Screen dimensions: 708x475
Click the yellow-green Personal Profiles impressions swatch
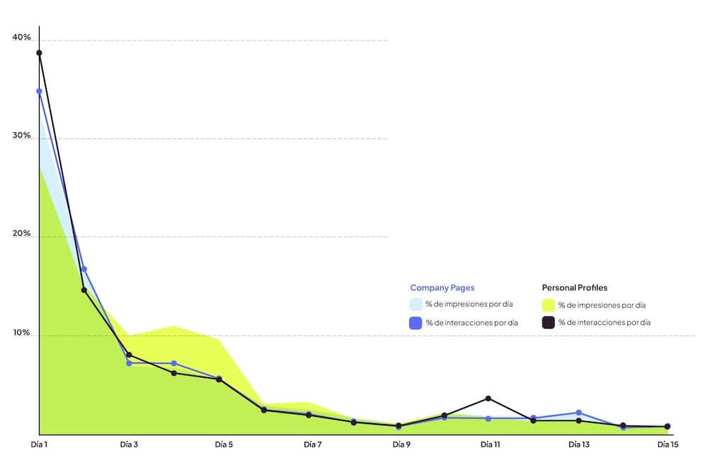tap(548, 305)
